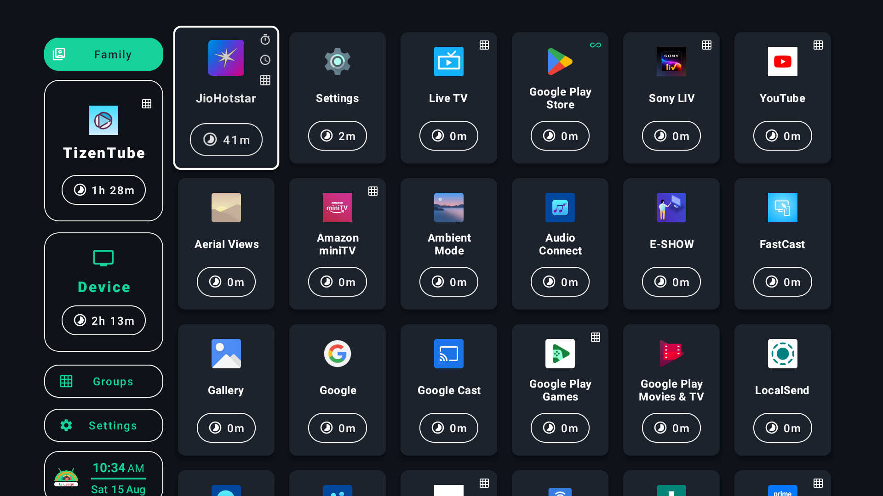Screen dimensions: 883x496
Task: Open the Google Play Store icon
Action: [x=560, y=62]
